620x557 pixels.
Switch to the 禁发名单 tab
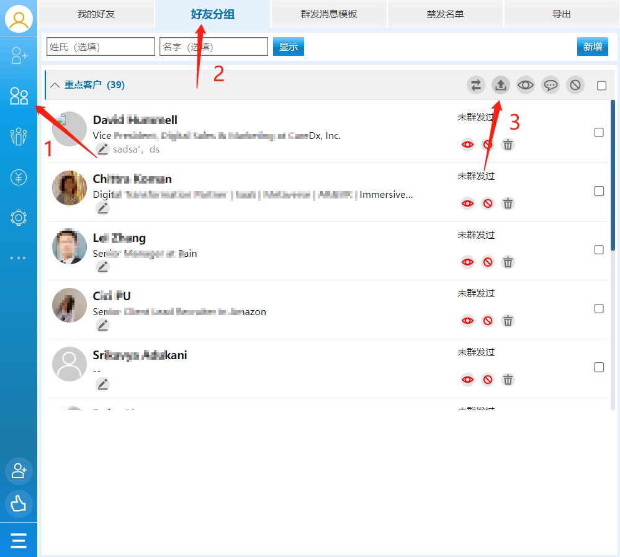[445, 14]
